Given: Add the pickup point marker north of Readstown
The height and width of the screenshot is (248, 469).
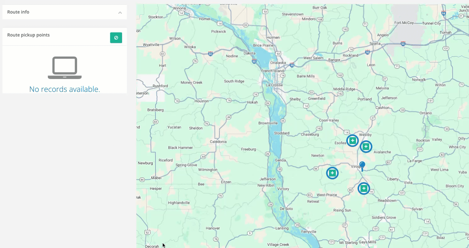Looking at the screenshot, I should tap(364, 189).
